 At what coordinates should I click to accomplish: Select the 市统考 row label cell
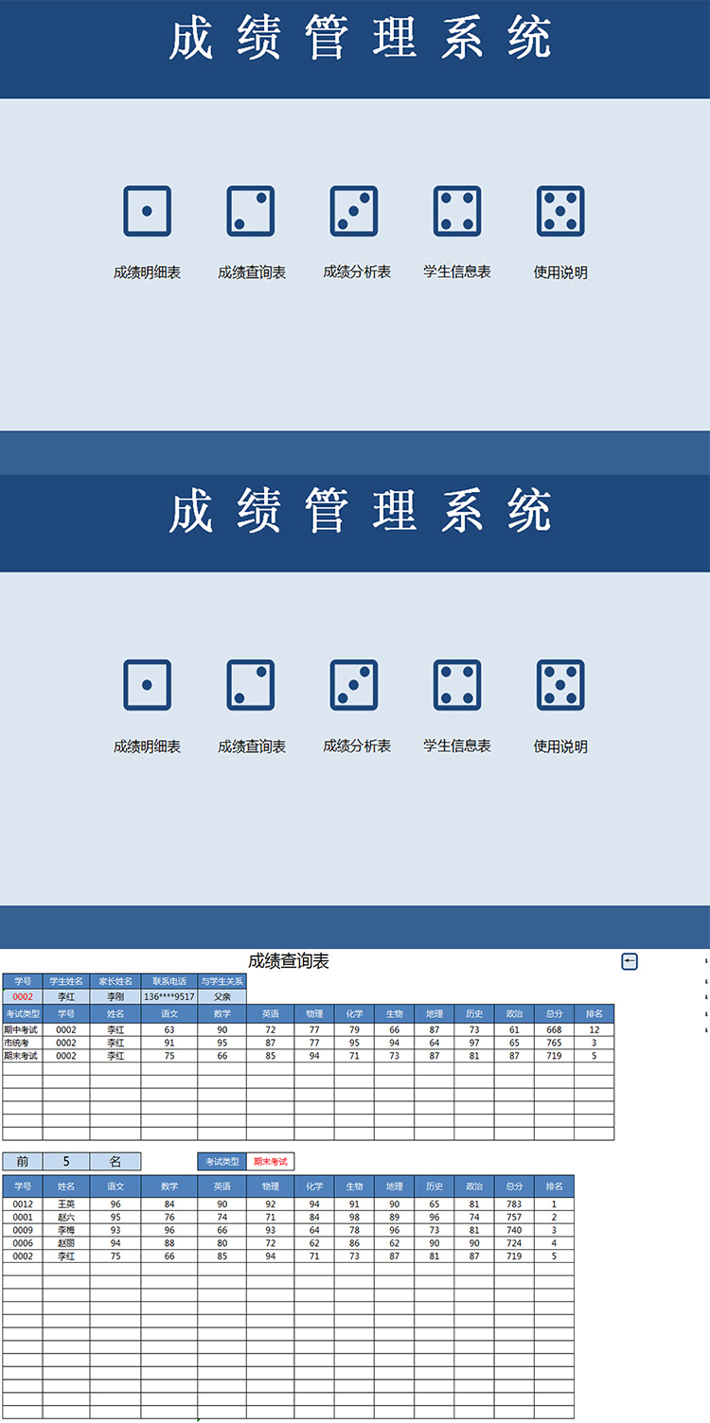click(23, 1043)
